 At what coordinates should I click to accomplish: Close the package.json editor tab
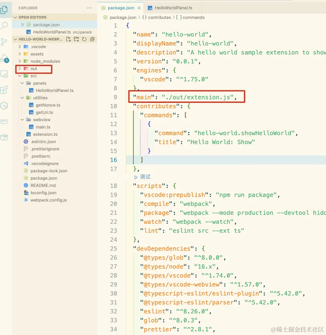139,8
